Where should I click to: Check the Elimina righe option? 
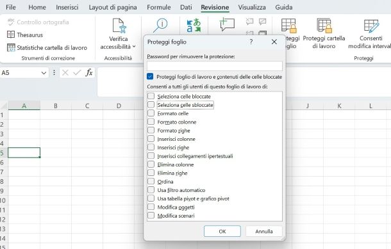pos(151,173)
